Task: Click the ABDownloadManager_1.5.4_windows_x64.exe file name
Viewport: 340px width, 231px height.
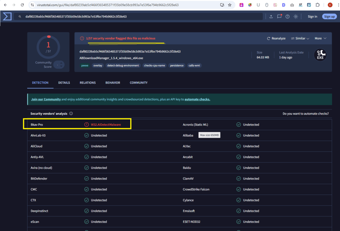Action: pyautogui.click(x=111, y=58)
